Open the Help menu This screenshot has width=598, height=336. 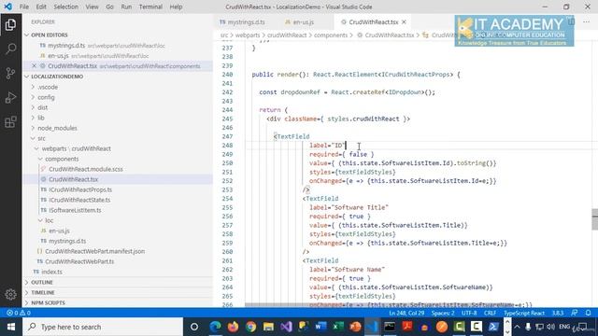point(176,7)
